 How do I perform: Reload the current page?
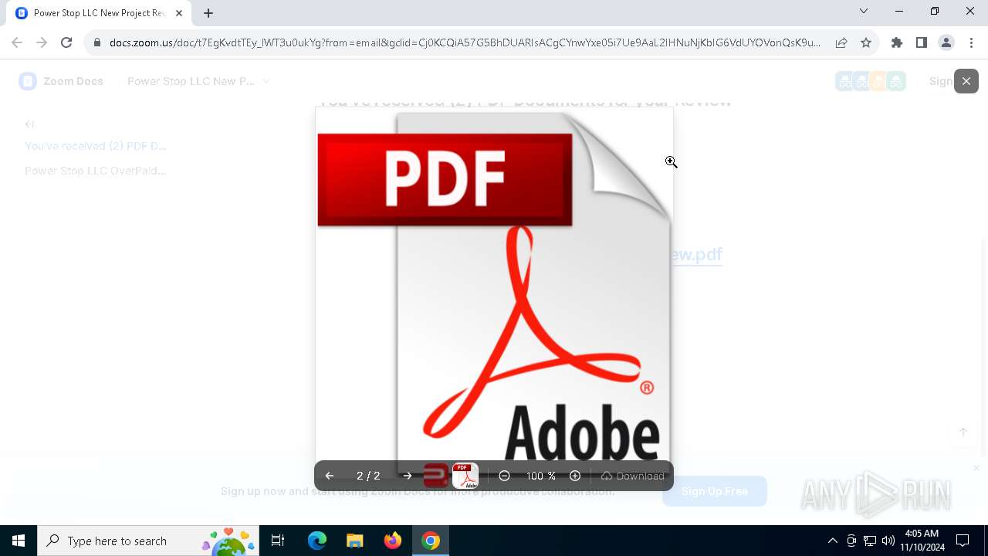[x=66, y=42]
